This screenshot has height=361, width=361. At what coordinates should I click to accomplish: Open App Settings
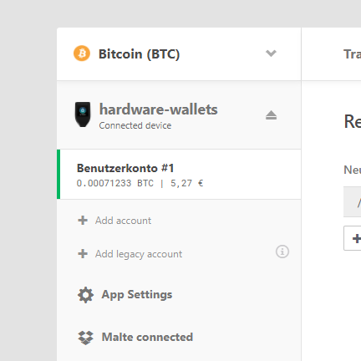[137, 295]
